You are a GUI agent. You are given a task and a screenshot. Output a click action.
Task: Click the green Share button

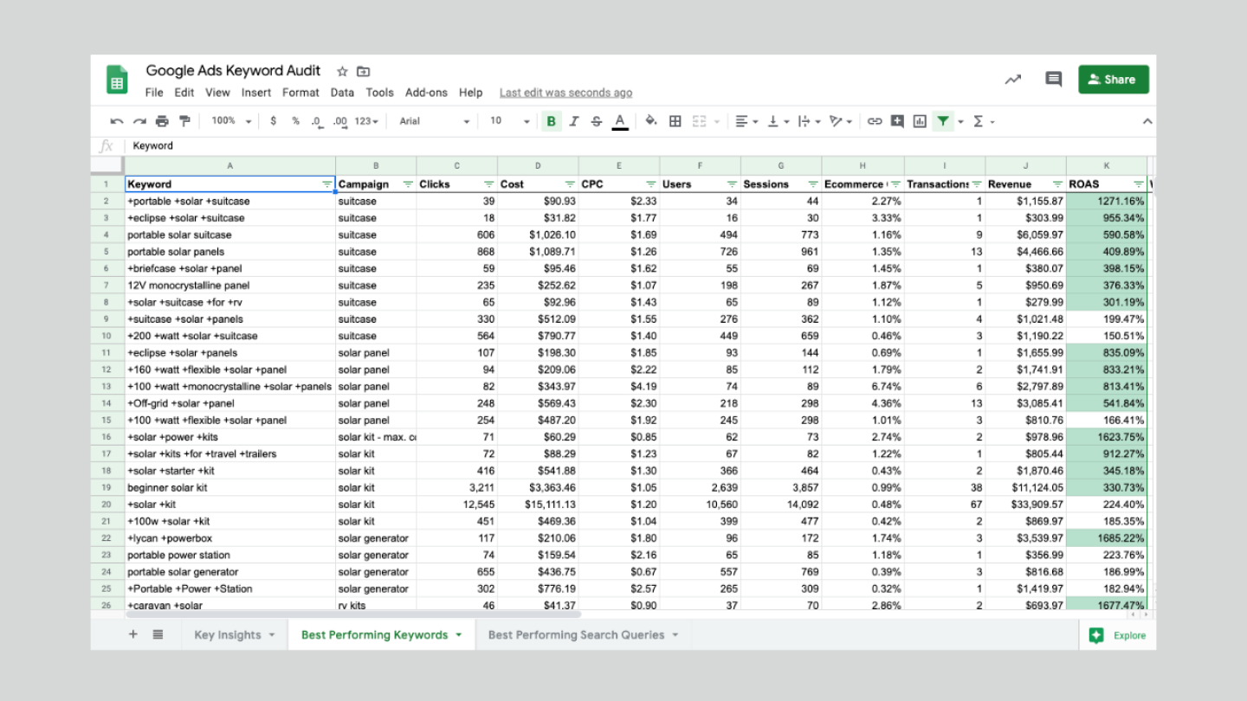pyautogui.click(x=1113, y=79)
